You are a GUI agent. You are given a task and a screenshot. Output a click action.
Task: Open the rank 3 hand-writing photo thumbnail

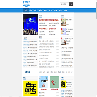63,41
